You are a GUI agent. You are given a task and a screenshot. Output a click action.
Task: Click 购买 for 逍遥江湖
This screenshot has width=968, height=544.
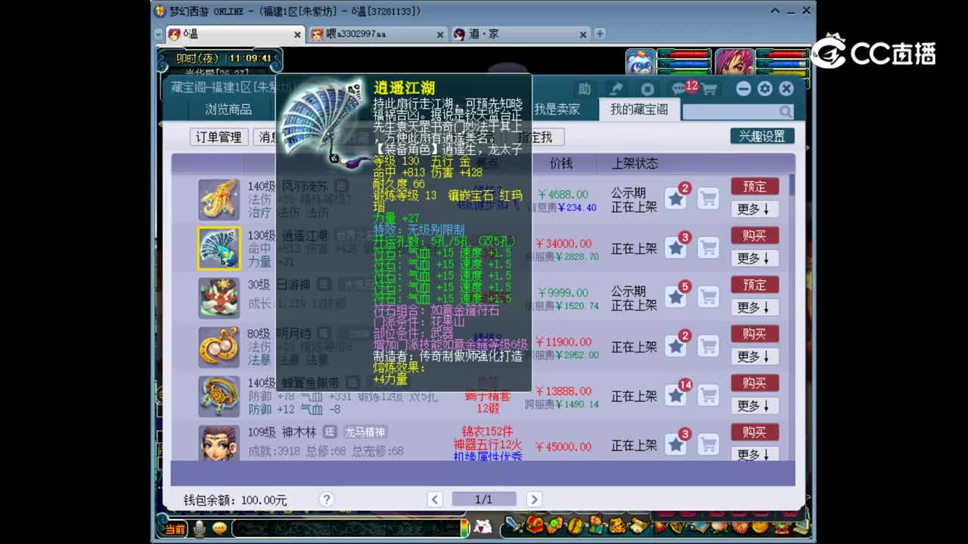(755, 235)
